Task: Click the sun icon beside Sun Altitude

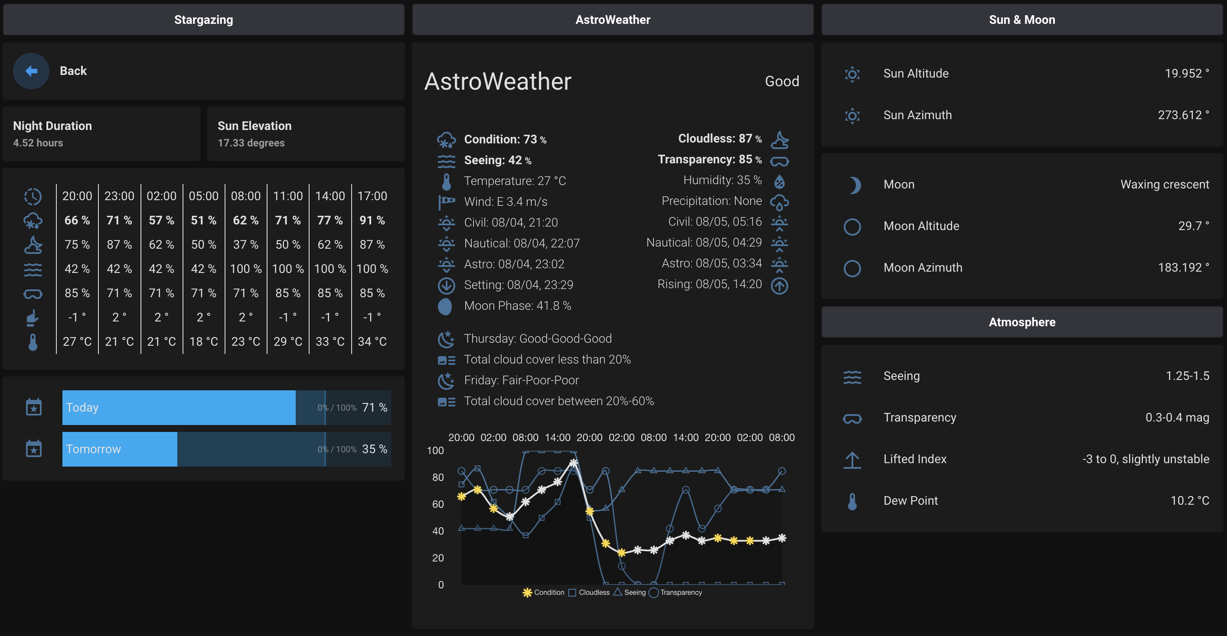Action: pyautogui.click(x=852, y=74)
